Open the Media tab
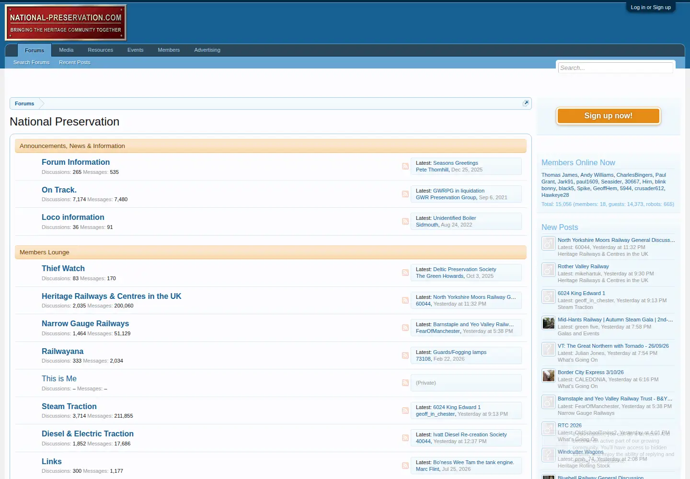This screenshot has width=690, height=479. pos(66,50)
